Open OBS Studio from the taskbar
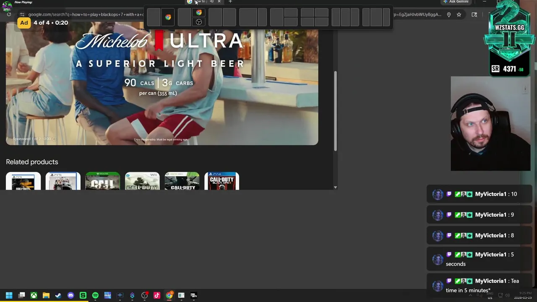 coord(144,295)
